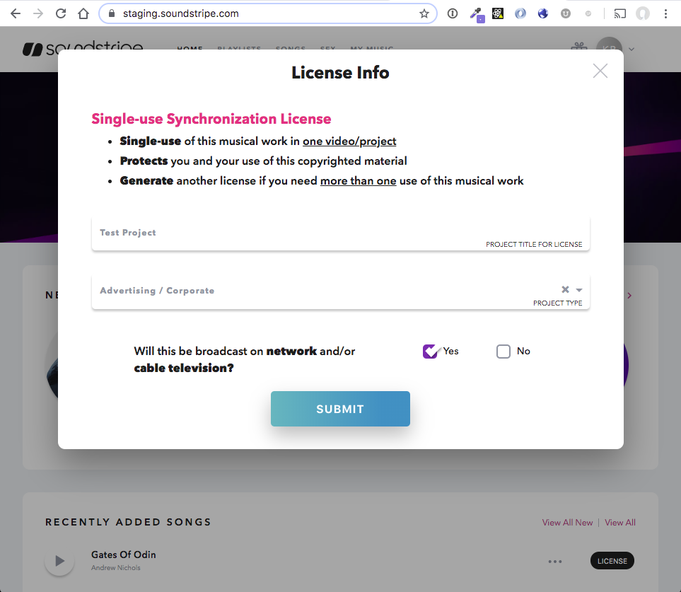This screenshot has height=592, width=681.
Task: Clear the Advertising / Corporate selection
Action: [565, 289]
